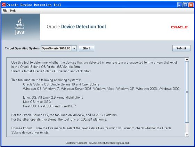195x147 pixels.
Task: Close the Oracle Device Detection Tool window
Action: [x=191, y=5]
